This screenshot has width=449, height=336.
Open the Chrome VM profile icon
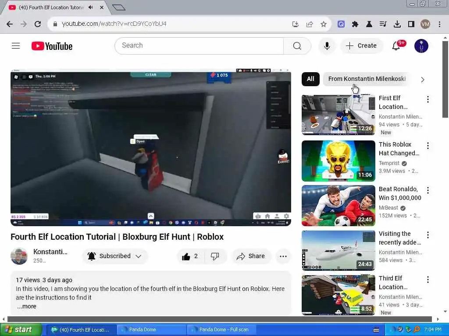click(425, 24)
